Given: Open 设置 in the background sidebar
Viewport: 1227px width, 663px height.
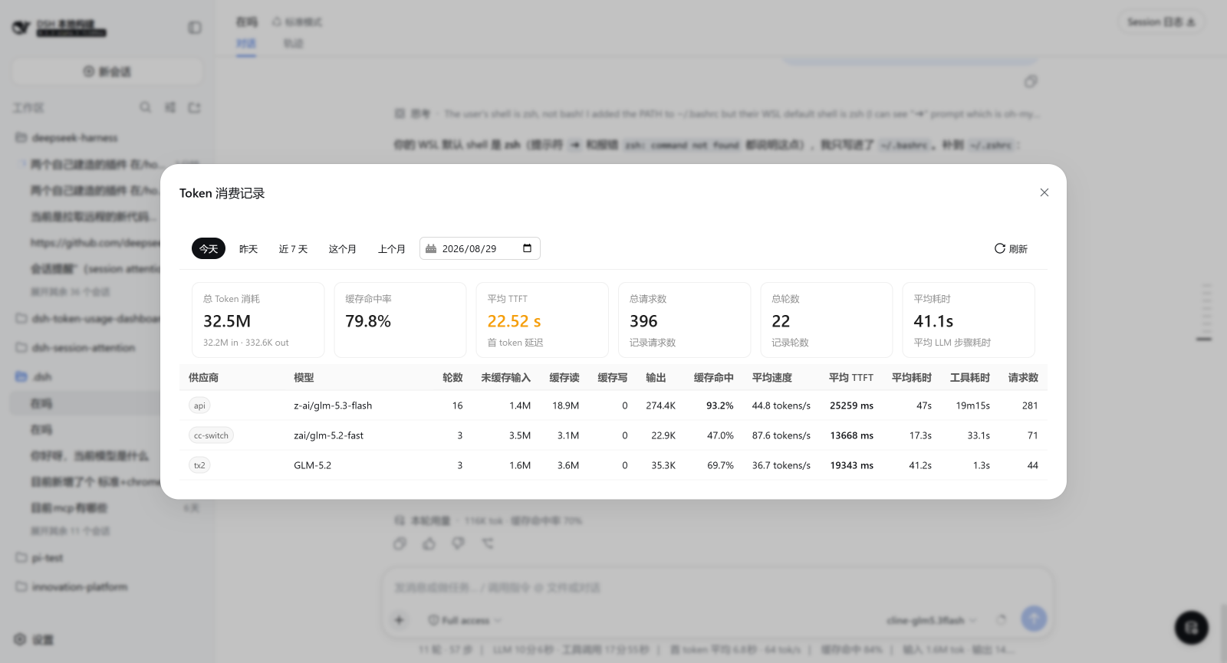Looking at the screenshot, I should [34, 639].
